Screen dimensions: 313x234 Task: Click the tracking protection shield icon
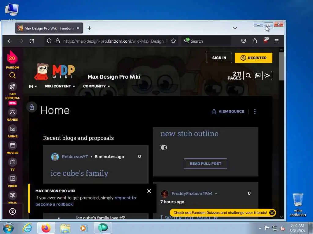(x=49, y=41)
